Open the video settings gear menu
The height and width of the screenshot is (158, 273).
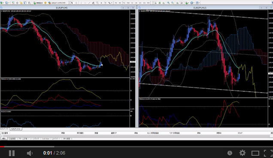pos(243,153)
